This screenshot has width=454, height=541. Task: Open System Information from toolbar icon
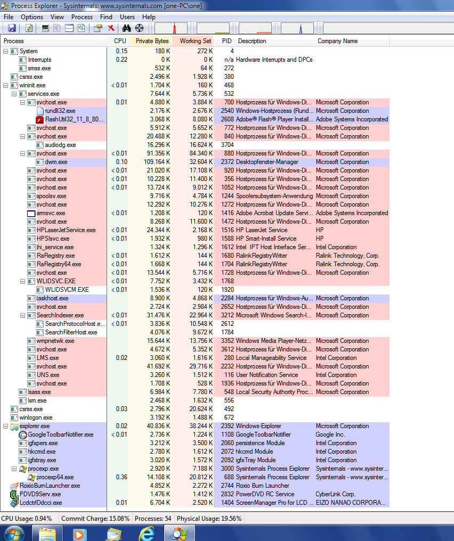[x=45, y=28]
